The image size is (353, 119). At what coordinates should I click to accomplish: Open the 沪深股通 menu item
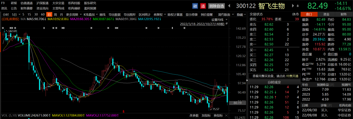(x=42, y=3)
